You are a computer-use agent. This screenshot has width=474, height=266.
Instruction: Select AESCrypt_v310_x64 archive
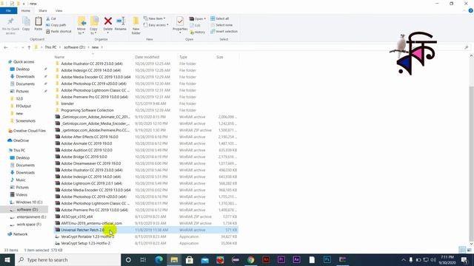coord(77,216)
